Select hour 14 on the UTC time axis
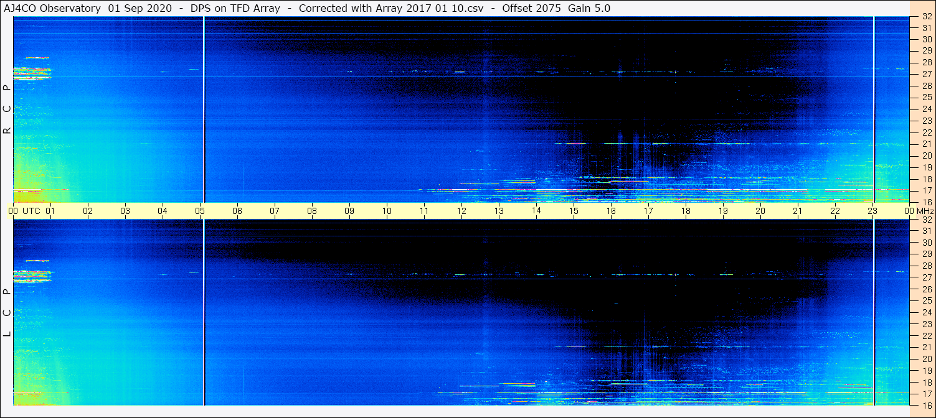The image size is (936, 418). pos(536,211)
